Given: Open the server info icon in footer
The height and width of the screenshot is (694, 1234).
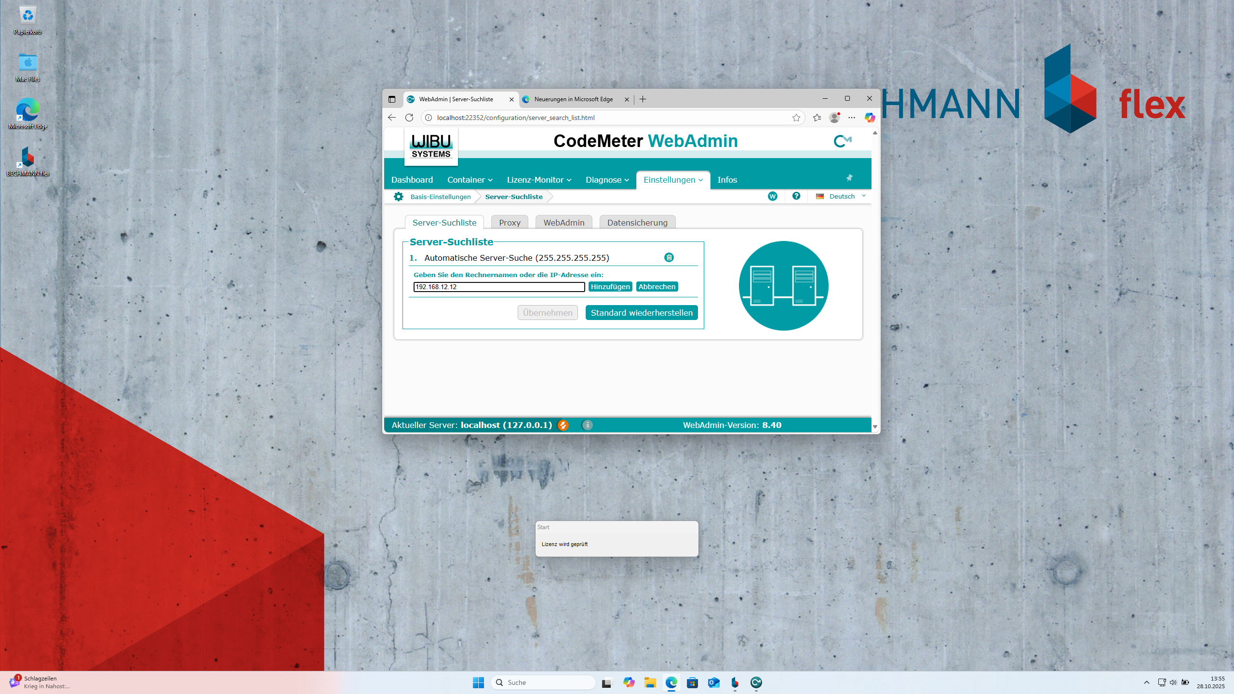Looking at the screenshot, I should (587, 425).
